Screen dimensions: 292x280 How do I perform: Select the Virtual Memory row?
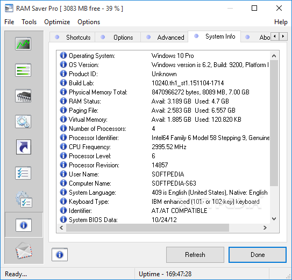[163, 119]
